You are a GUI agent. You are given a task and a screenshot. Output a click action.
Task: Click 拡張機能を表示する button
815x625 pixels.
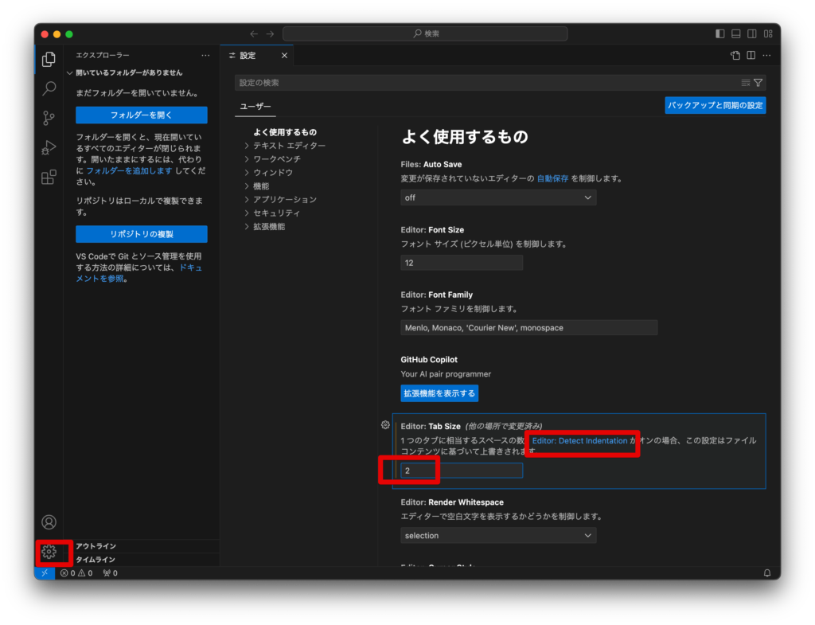439,393
